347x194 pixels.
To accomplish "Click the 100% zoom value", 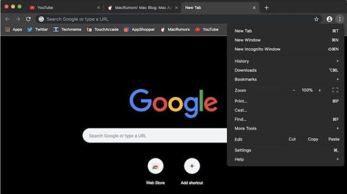I will point(307,90).
